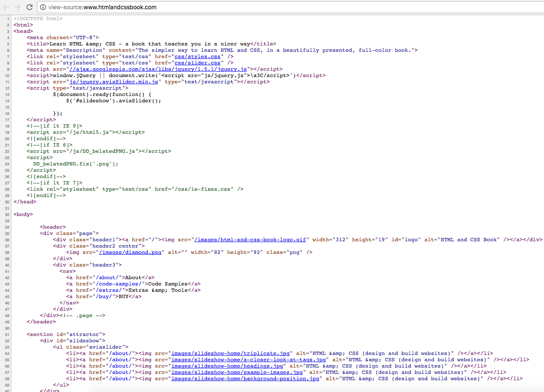Click the meta charset="UTF-8" line
Viewport: 544px width, 392px height.
[x=62, y=37]
